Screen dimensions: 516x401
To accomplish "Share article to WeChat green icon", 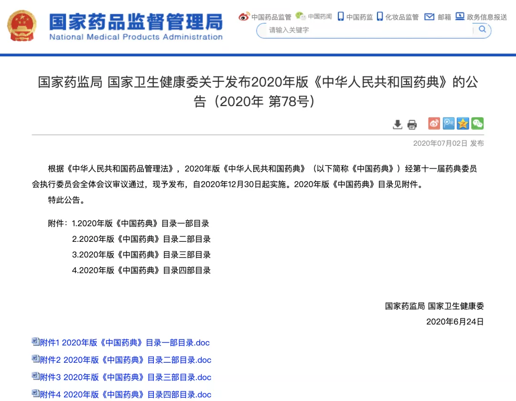I will (477, 123).
